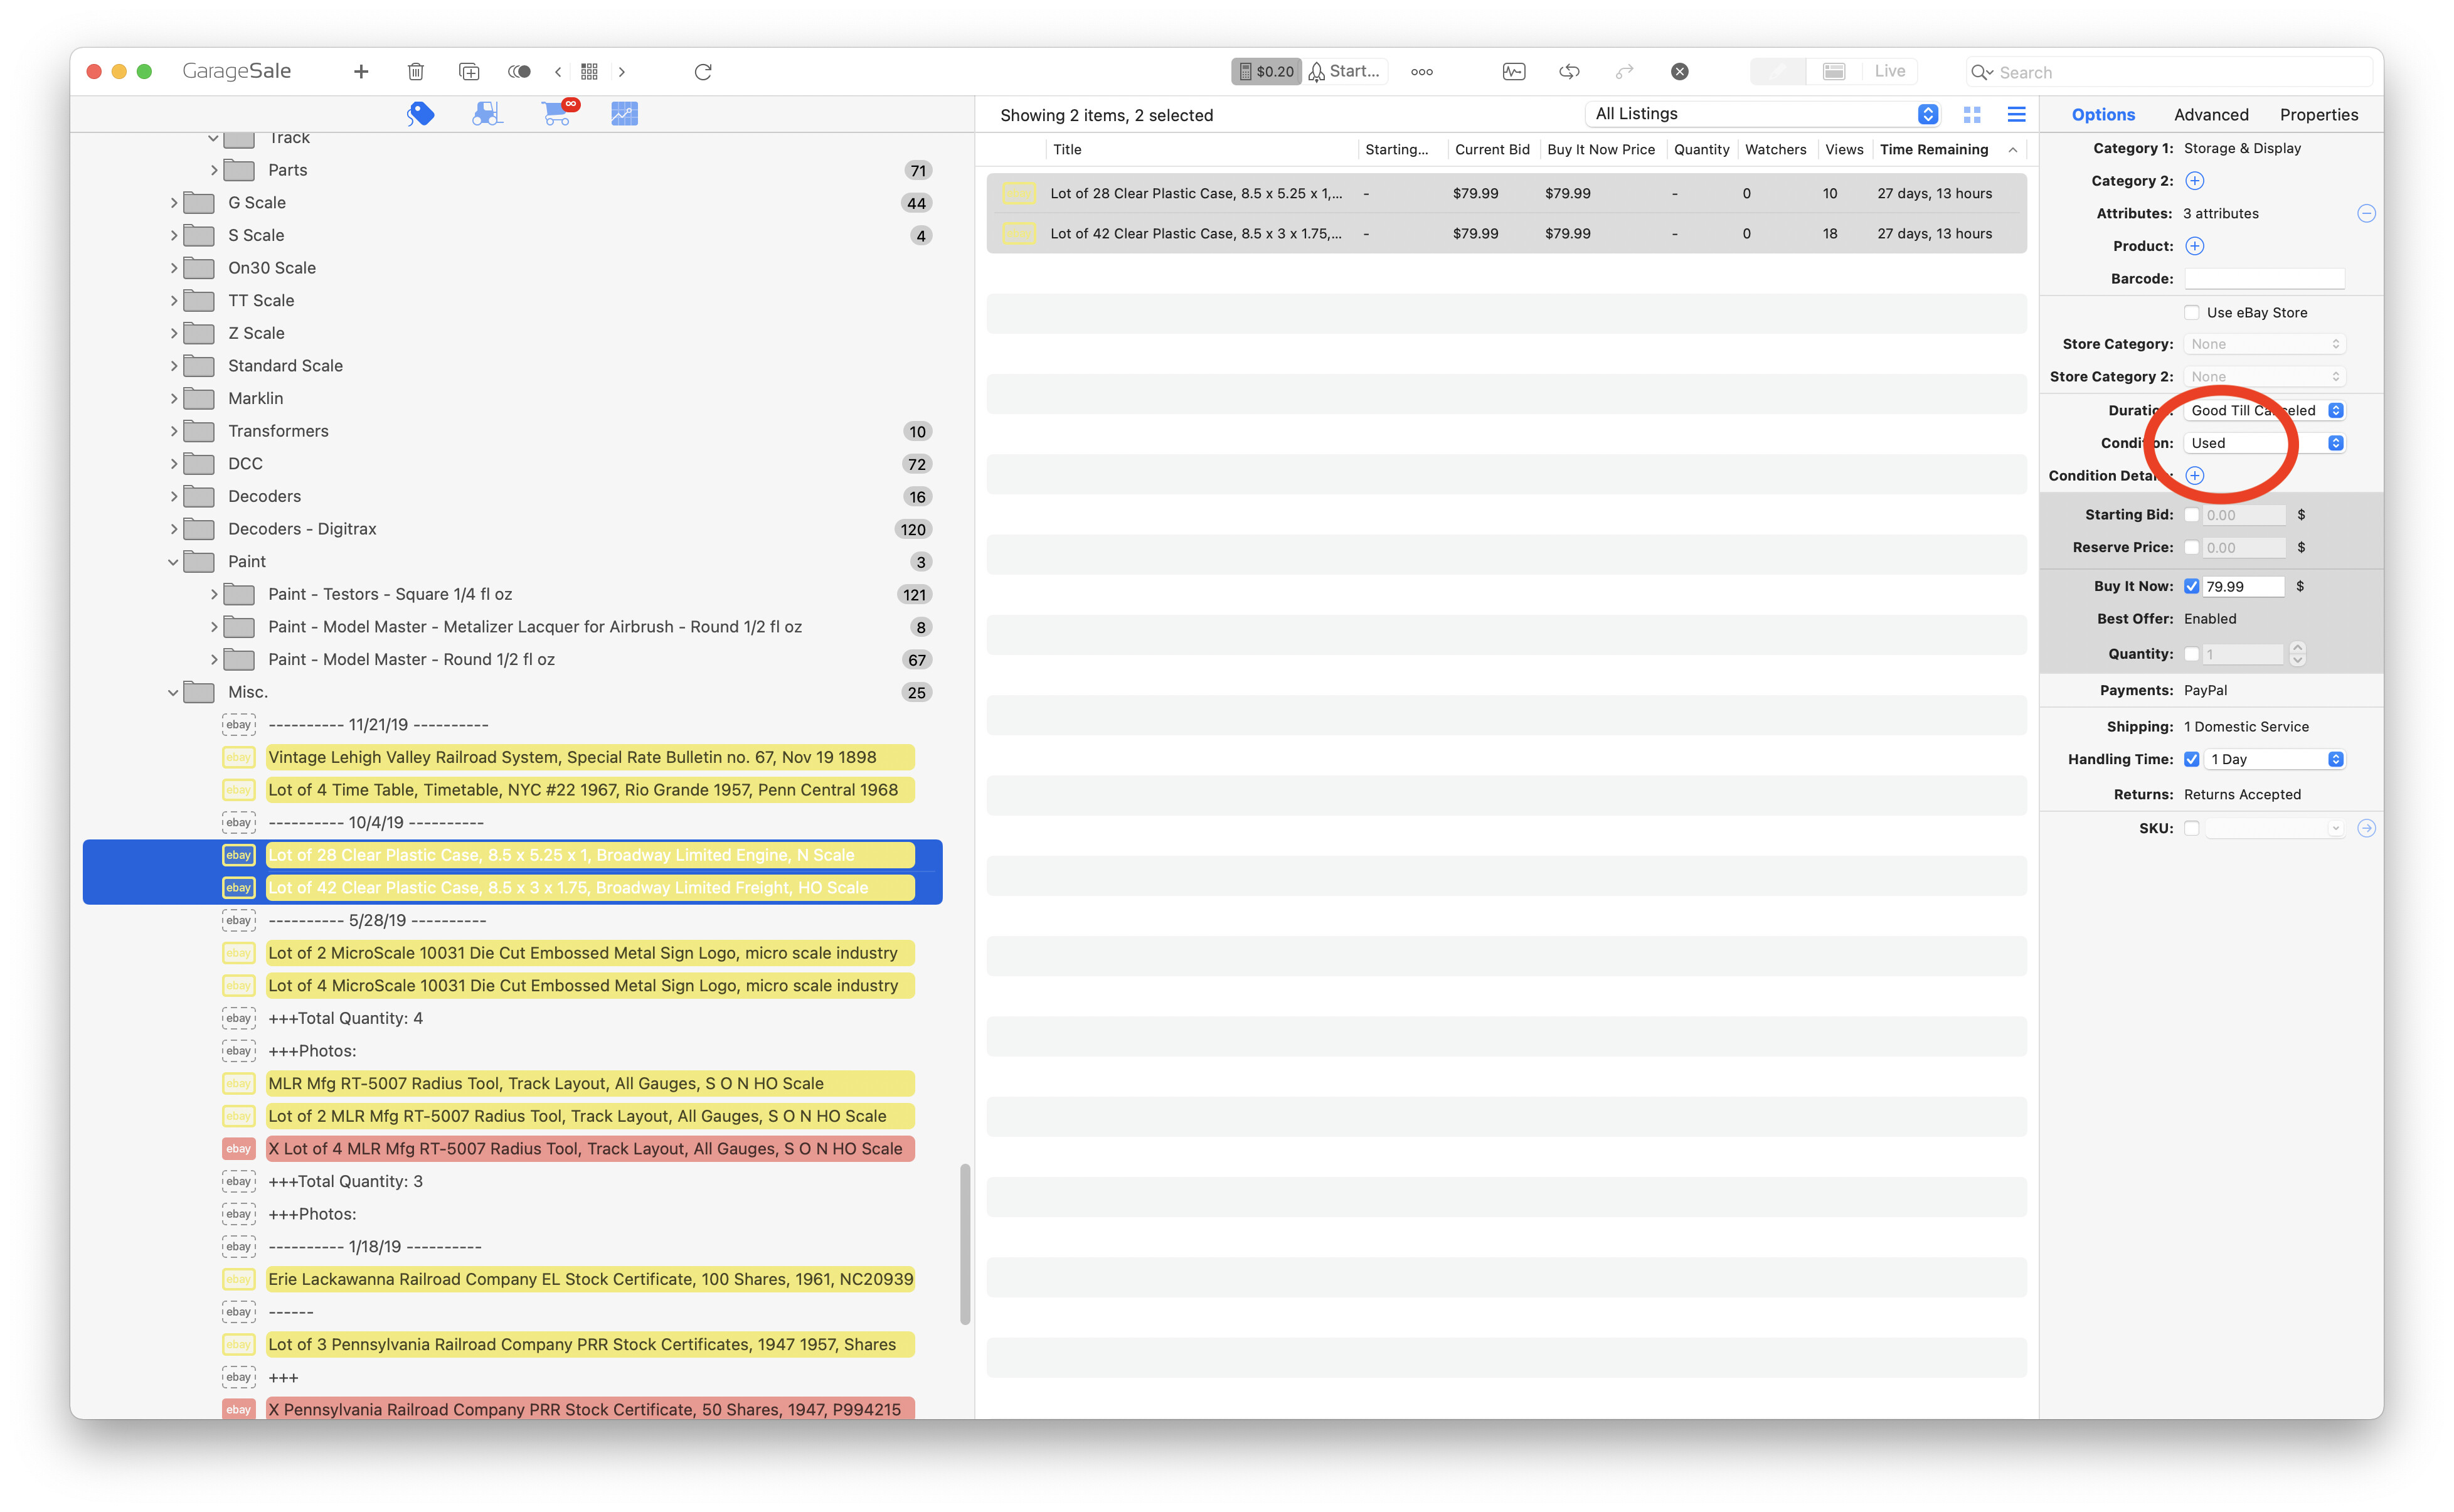Select the Options tab
Screen dimensions: 2454x1512
pos(2102,115)
